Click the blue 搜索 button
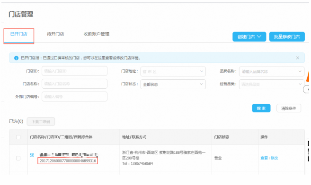Screen dimensions: 311x185 (261, 108)
